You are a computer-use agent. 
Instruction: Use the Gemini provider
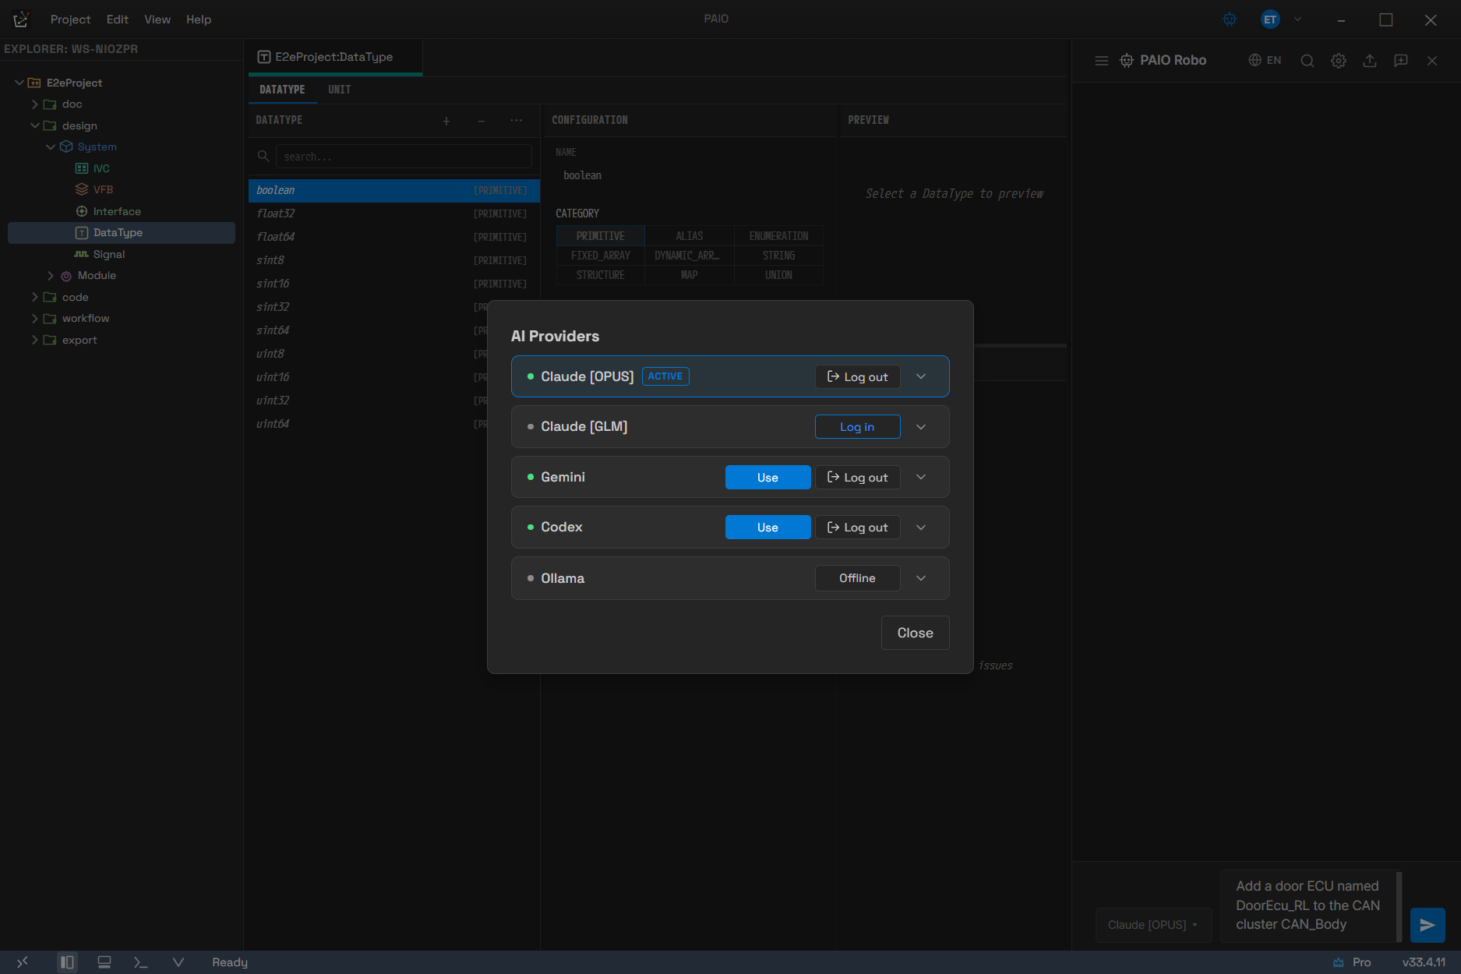[x=768, y=478]
